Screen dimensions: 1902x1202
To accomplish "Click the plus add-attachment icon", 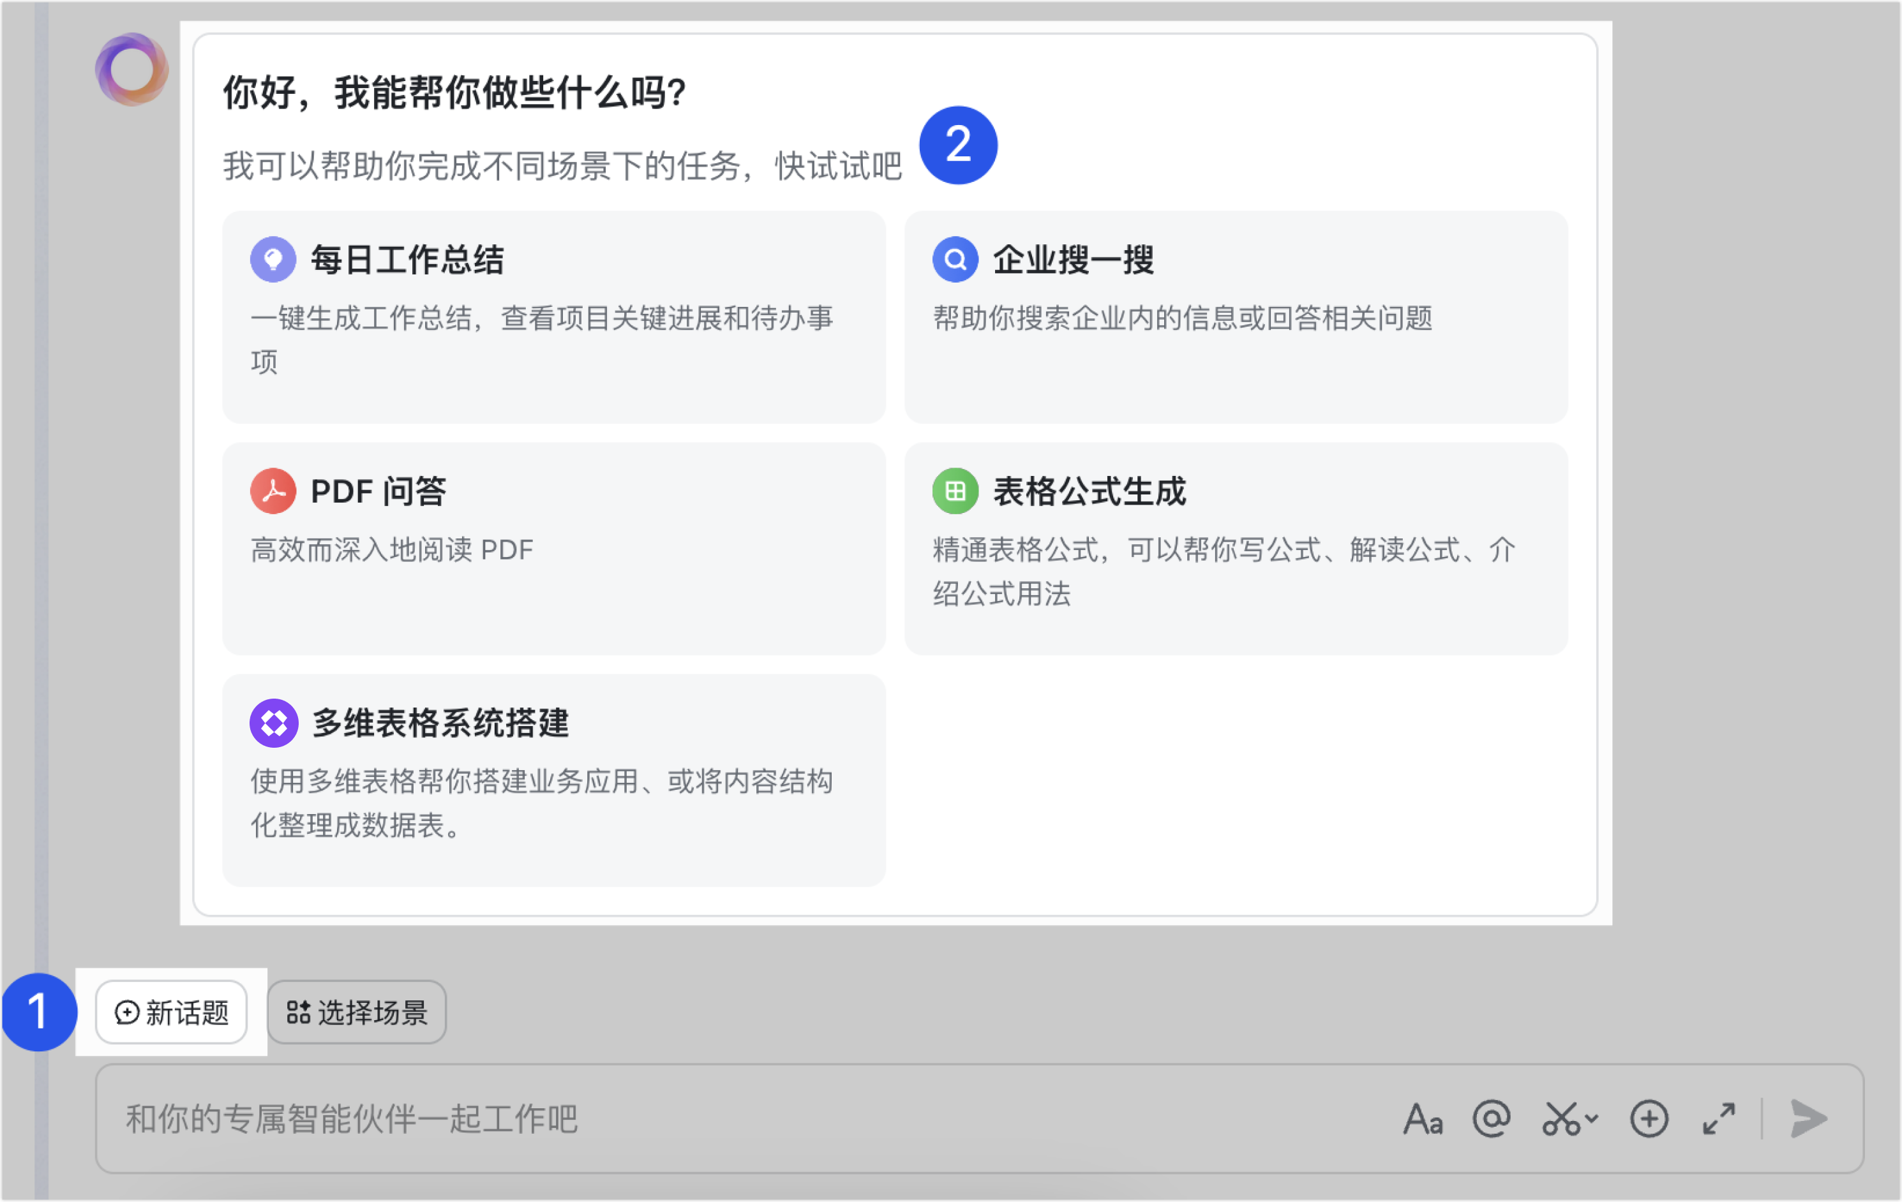I will (x=1649, y=1118).
